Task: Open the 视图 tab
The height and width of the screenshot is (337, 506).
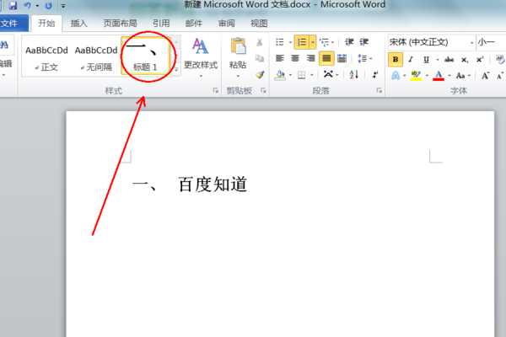Action: [x=259, y=24]
